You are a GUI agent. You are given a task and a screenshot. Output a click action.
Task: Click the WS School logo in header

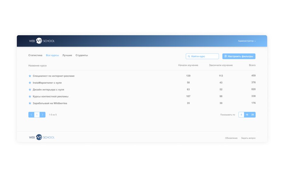pos(42,41)
